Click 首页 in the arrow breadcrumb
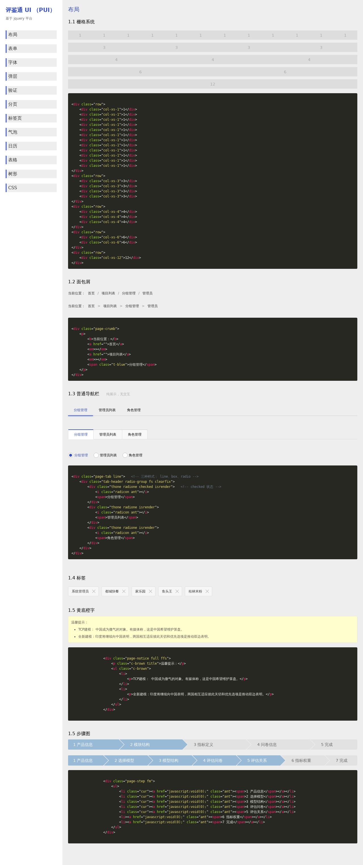This screenshot has width=363, height=865. click(91, 306)
